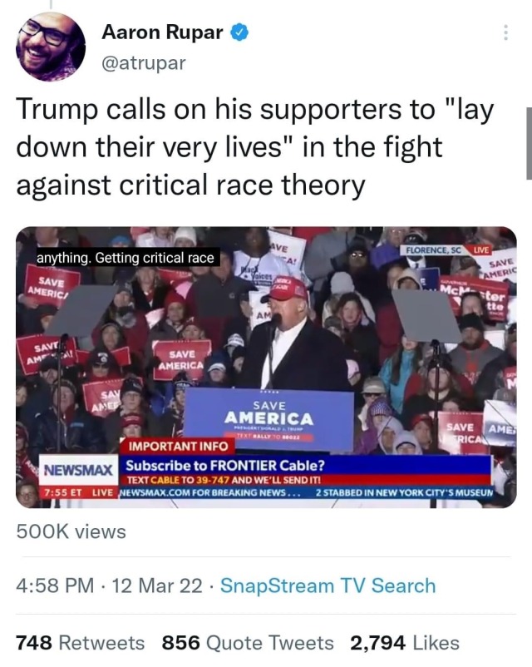Open Aaron Rupar's profile picture
Screen dimensions: 532x667
51,47
